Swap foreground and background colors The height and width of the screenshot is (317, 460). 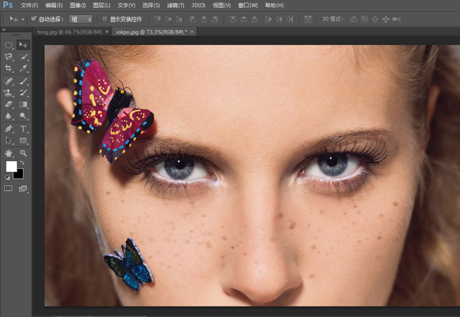[22, 162]
